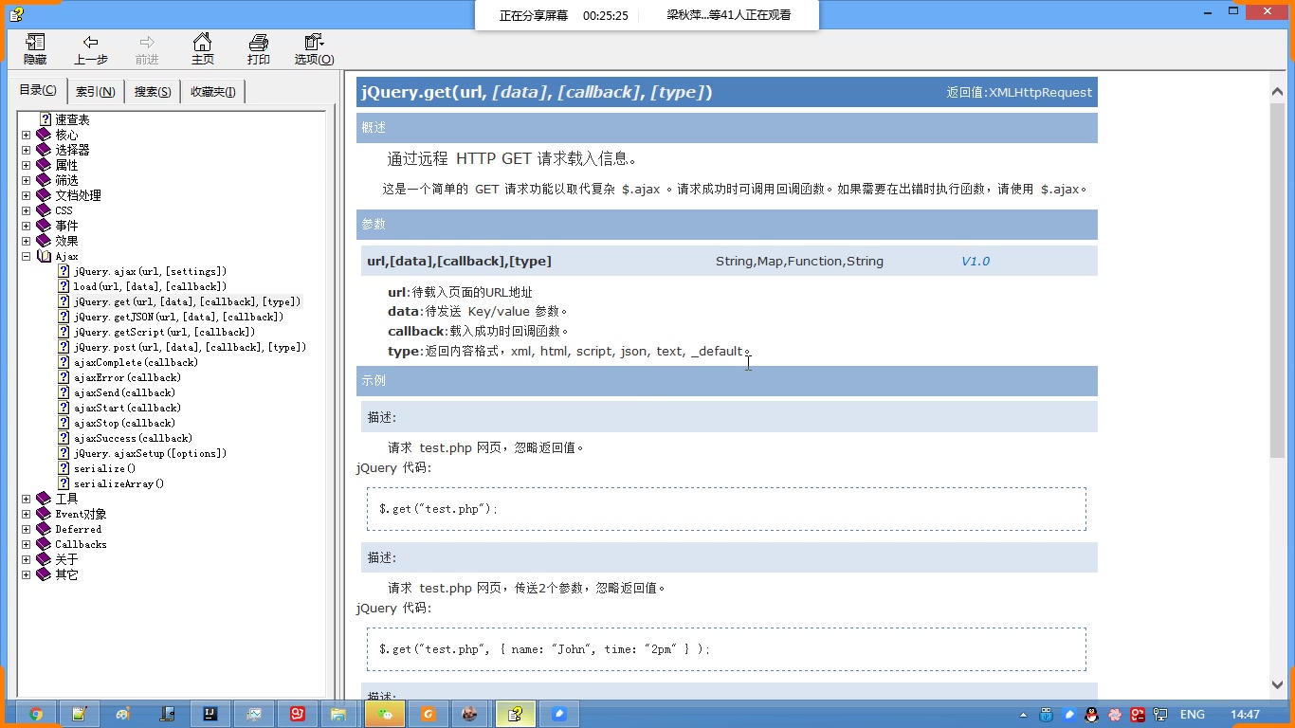The image size is (1295, 728).
Task: Open ajaxComplete(callback) topic
Action: (136, 362)
